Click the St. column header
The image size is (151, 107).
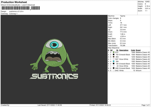pos(117,50)
